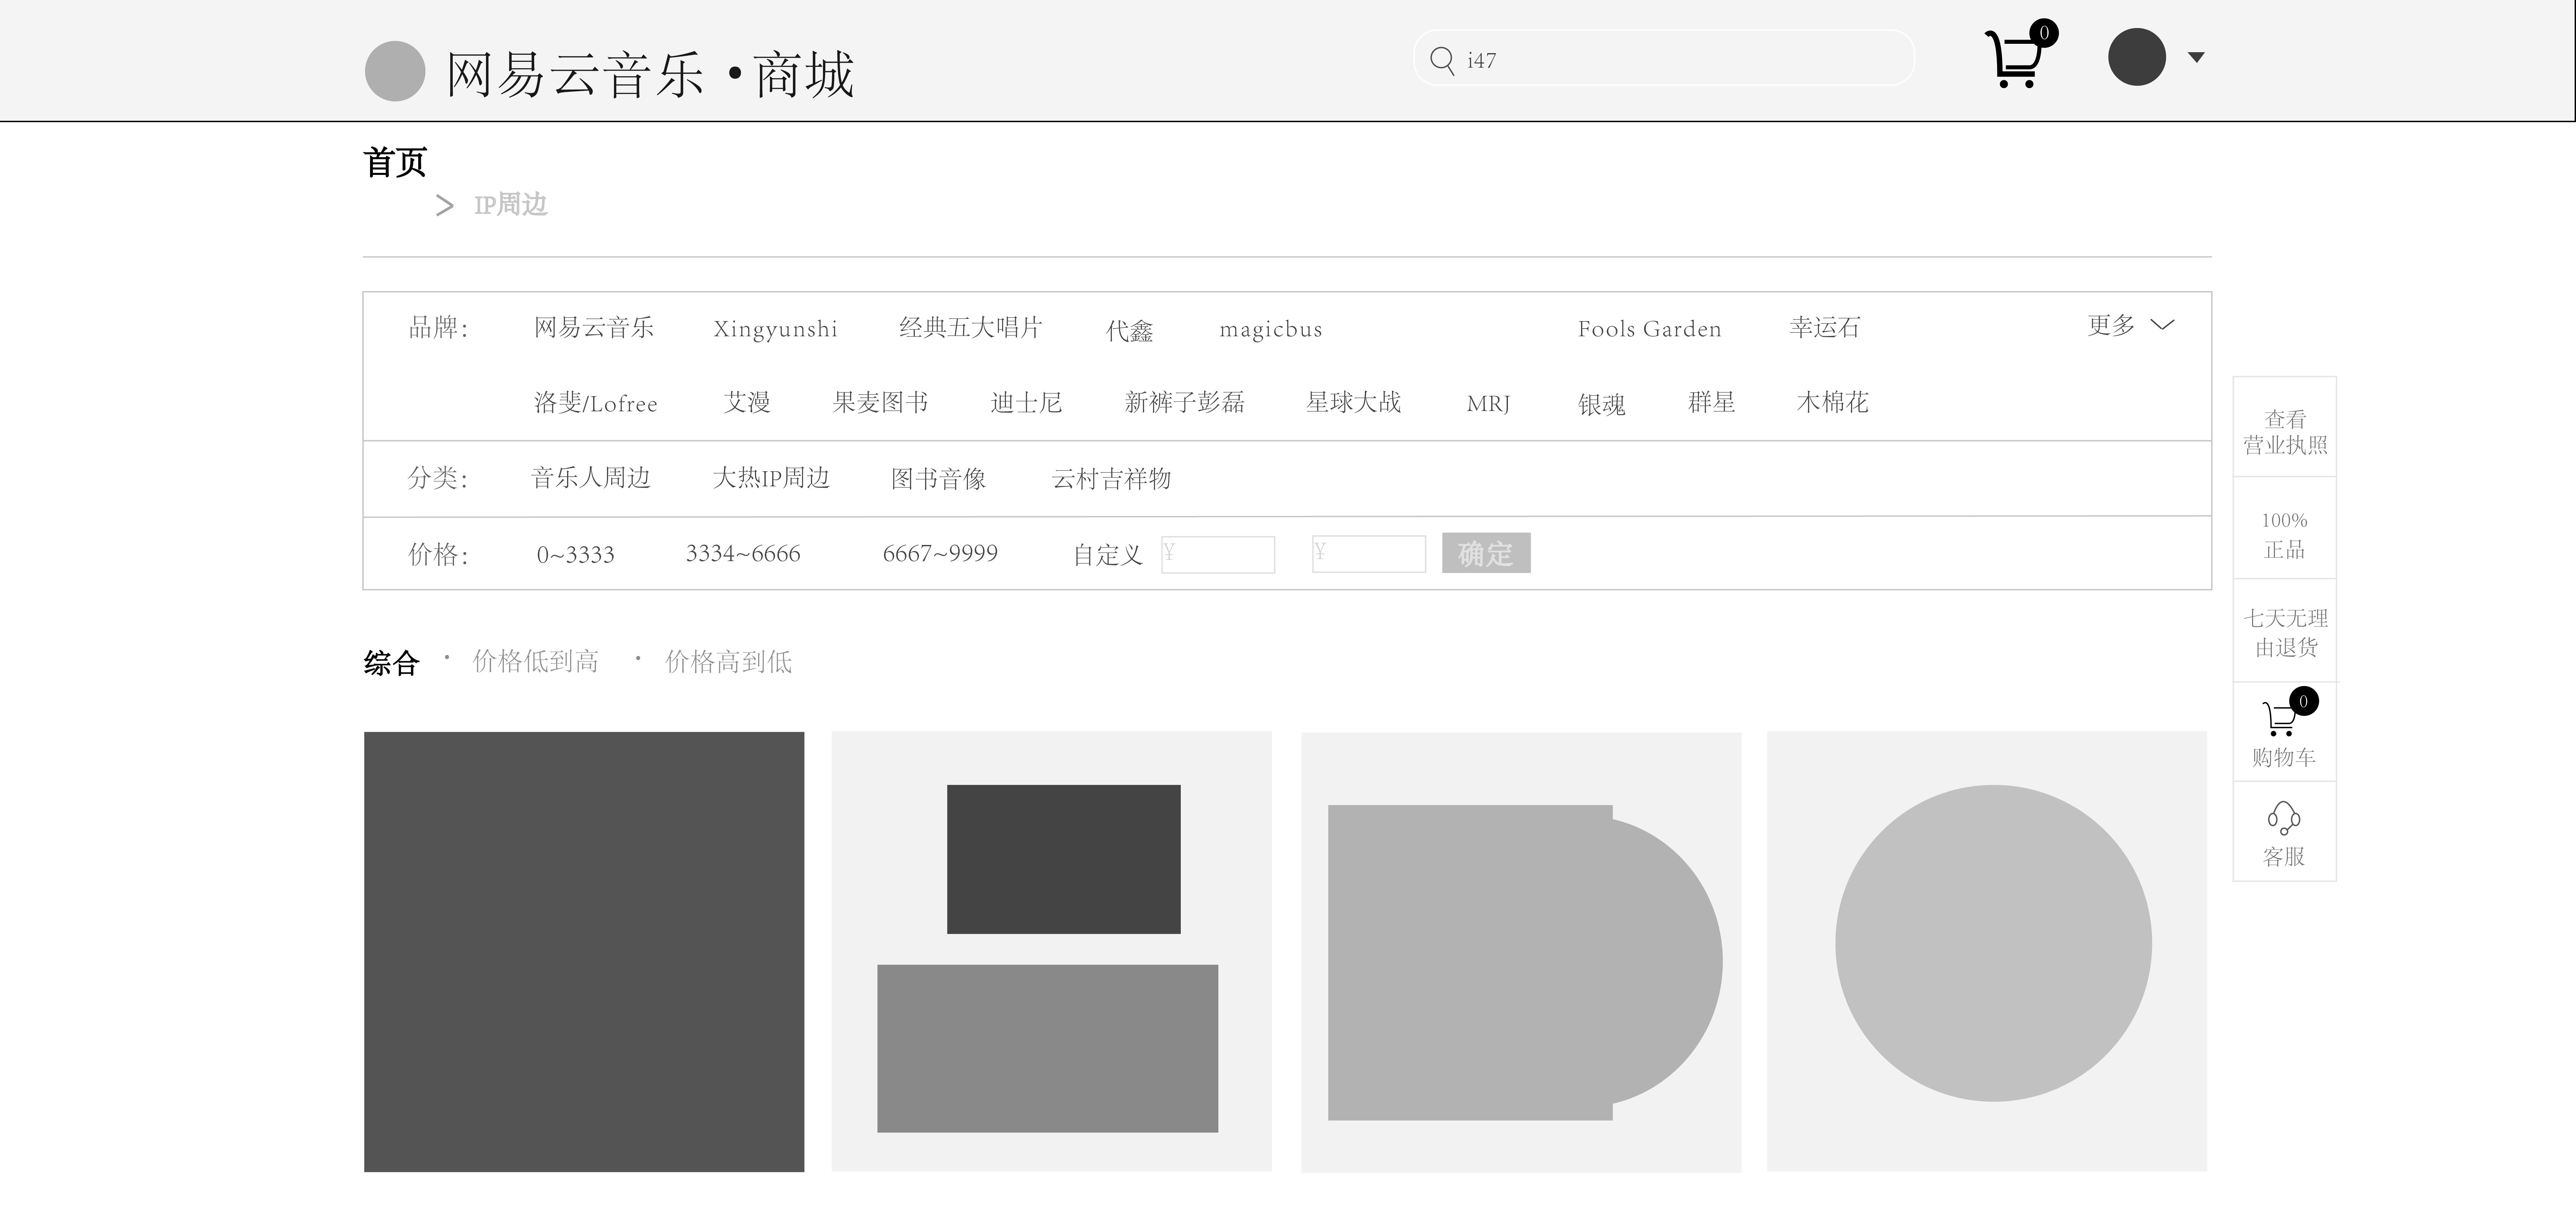Viewport: 2576px width, 1212px height.
Task: Select category 图书音像
Action: click(938, 479)
